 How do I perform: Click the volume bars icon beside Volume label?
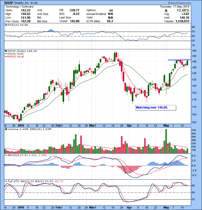click(6, 129)
